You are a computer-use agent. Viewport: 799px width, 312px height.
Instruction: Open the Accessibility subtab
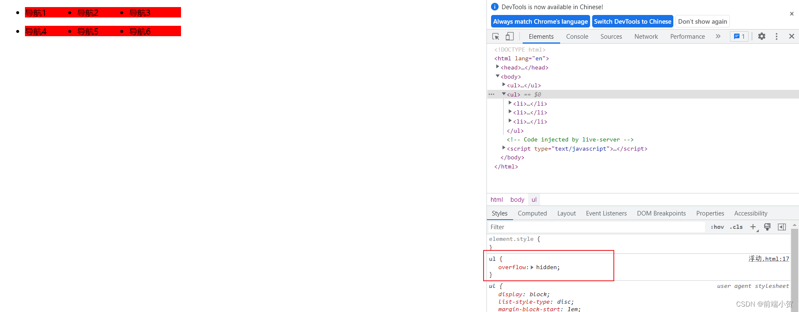click(751, 213)
